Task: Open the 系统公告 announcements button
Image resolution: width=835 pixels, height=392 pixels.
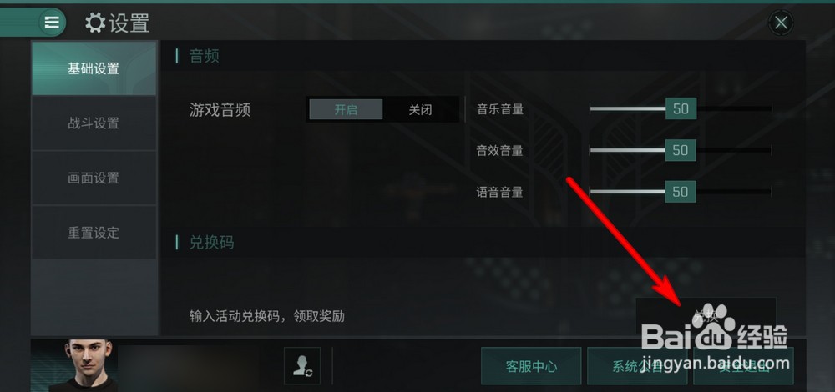Action: coord(637,366)
